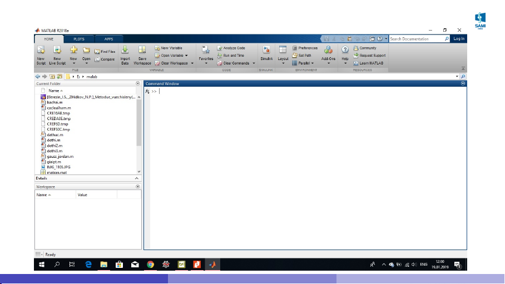Expand the Open Variable dropdown

click(x=186, y=56)
